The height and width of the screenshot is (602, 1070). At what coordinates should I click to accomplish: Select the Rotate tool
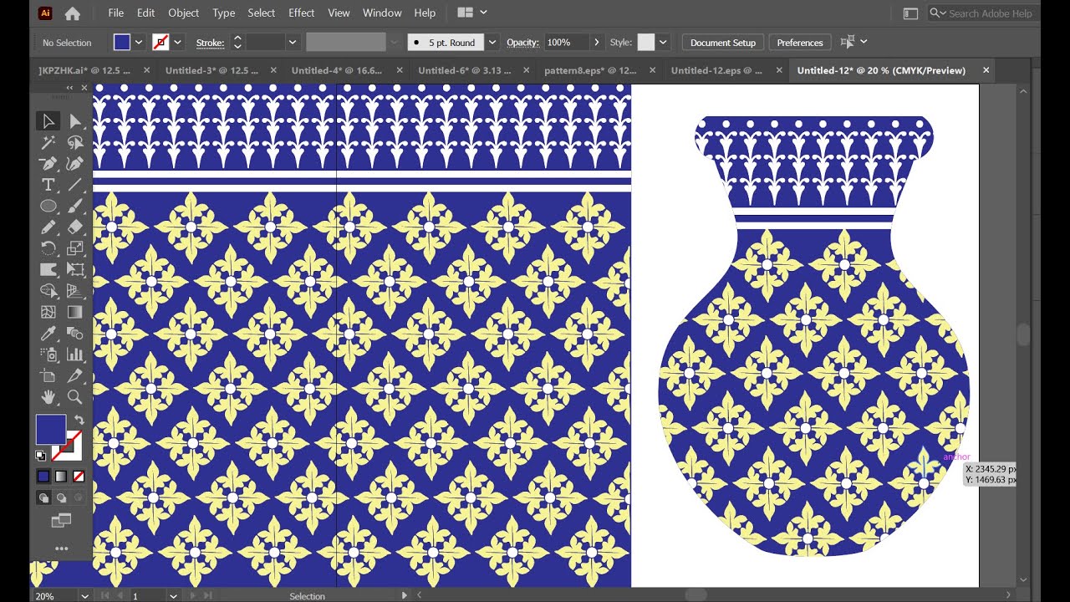point(48,248)
